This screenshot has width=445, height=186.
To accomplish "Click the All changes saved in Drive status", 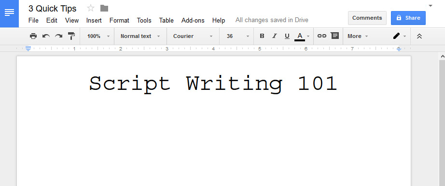I will (272, 20).
